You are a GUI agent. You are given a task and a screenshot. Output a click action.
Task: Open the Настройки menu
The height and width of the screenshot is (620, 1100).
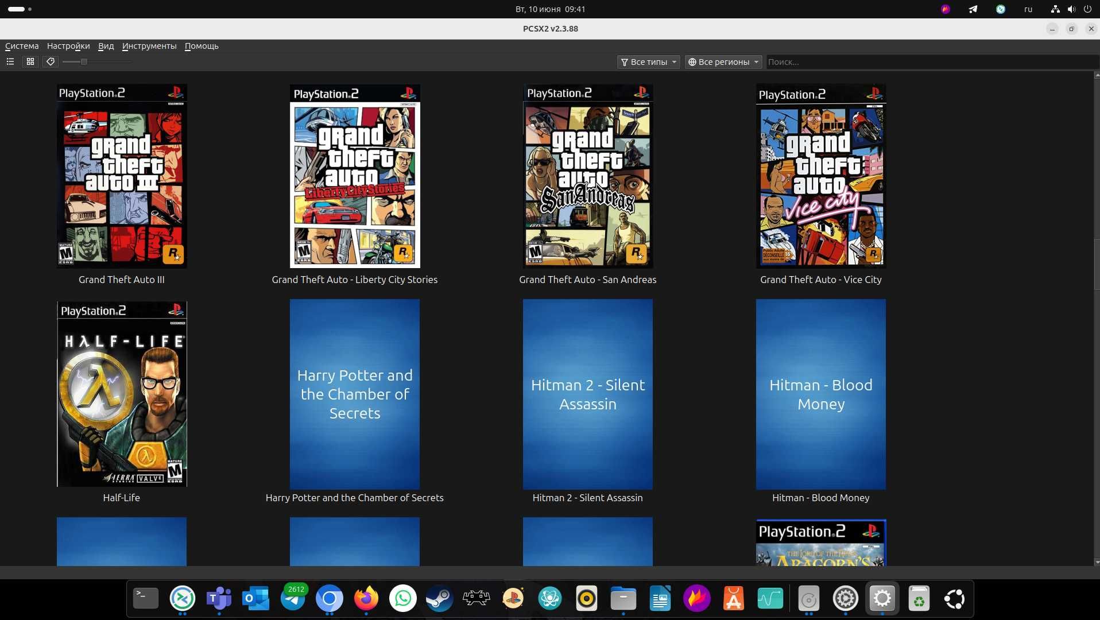click(68, 46)
